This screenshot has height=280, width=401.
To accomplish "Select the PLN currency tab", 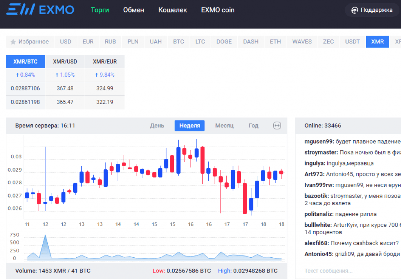I will [x=133, y=41].
